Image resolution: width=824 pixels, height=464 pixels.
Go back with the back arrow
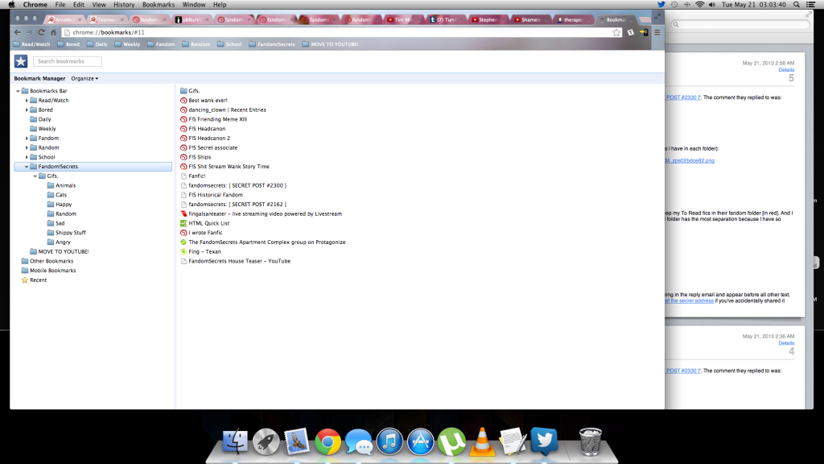click(18, 32)
